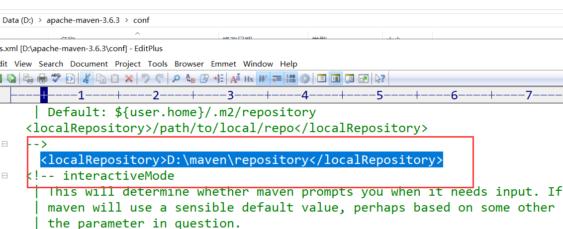Toggle line numbers display button
This screenshot has width=563, height=229.
click(292, 78)
